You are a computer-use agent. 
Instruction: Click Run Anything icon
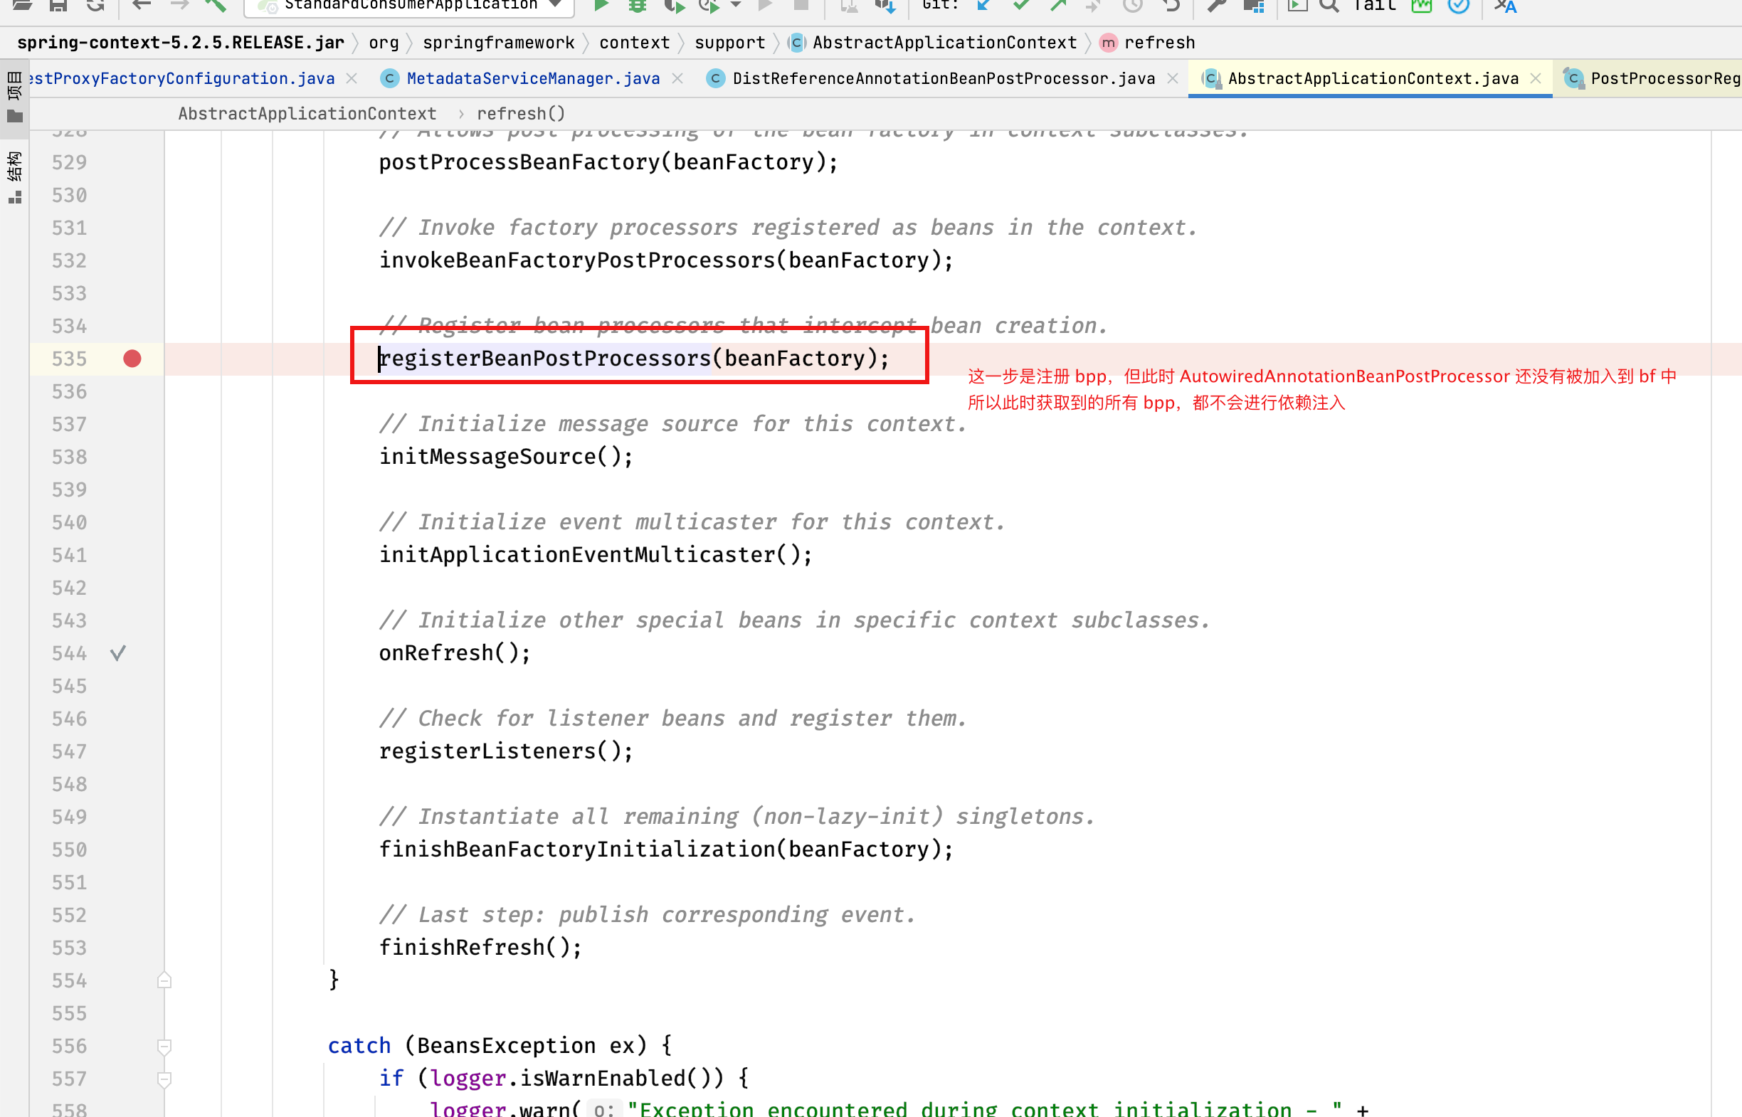point(1297,6)
